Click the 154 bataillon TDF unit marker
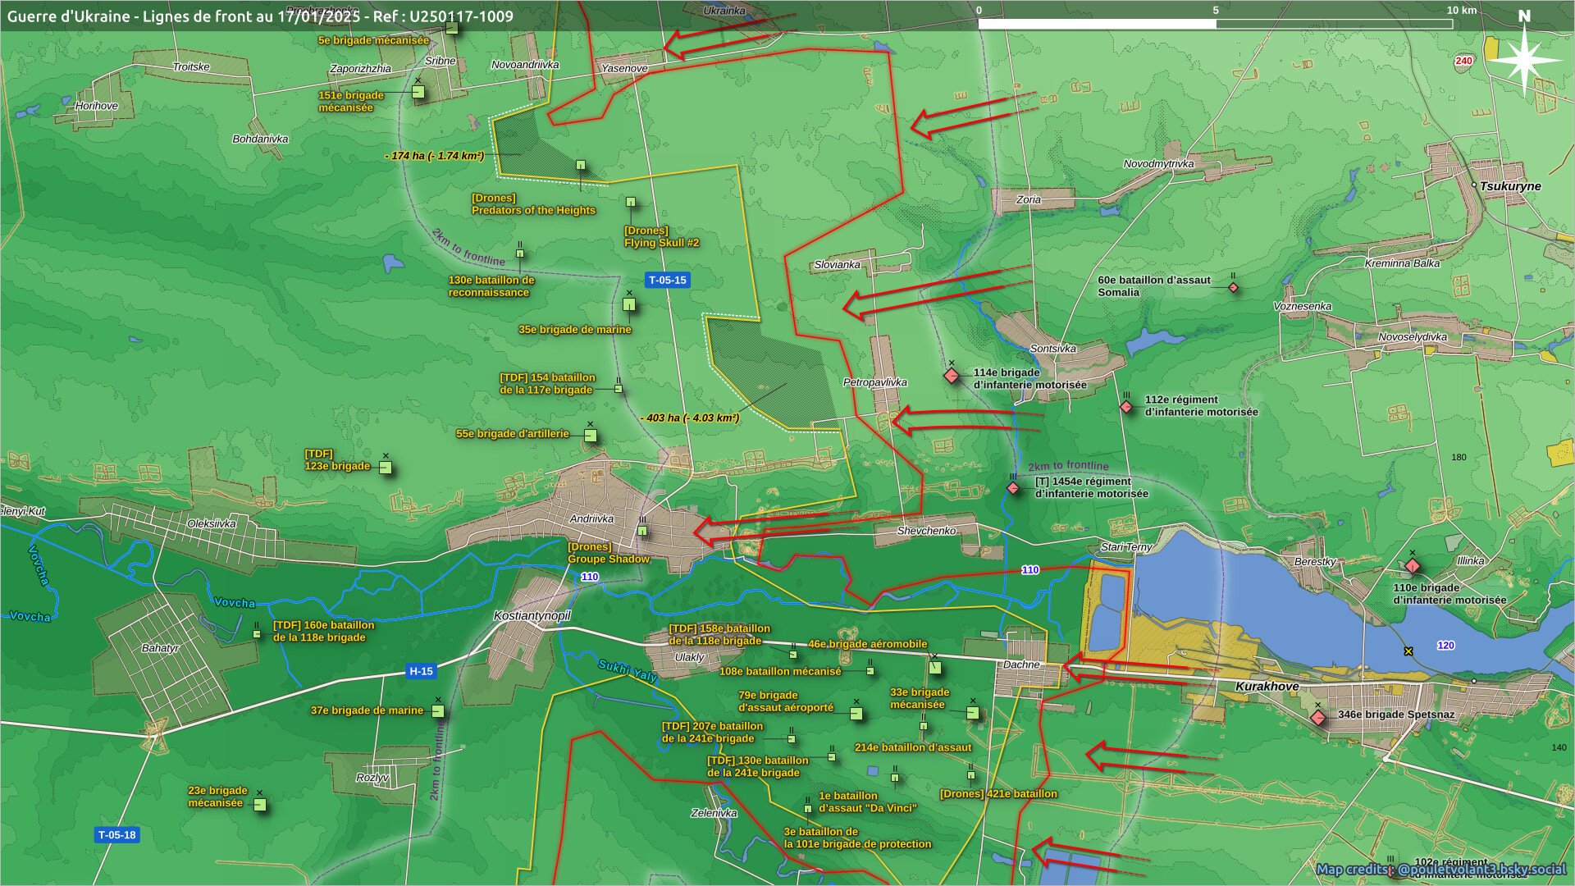 pos(619,389)
